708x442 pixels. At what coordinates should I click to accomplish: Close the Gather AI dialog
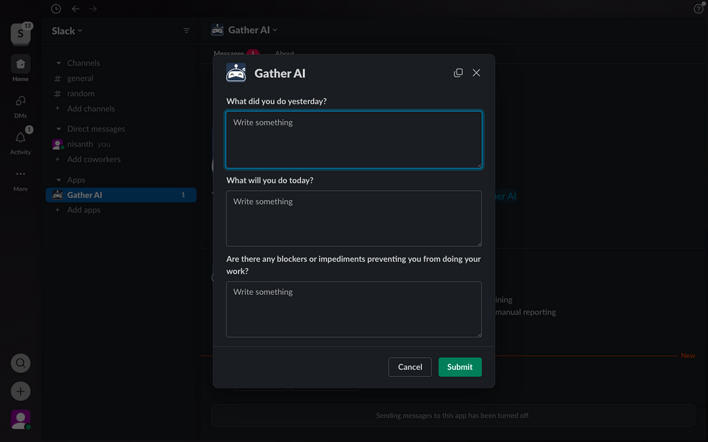click(476, 73)
